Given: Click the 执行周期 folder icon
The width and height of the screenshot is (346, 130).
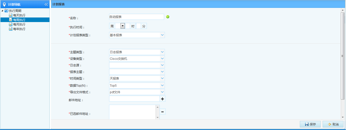Looking at the screenshot, I should 7,11.
